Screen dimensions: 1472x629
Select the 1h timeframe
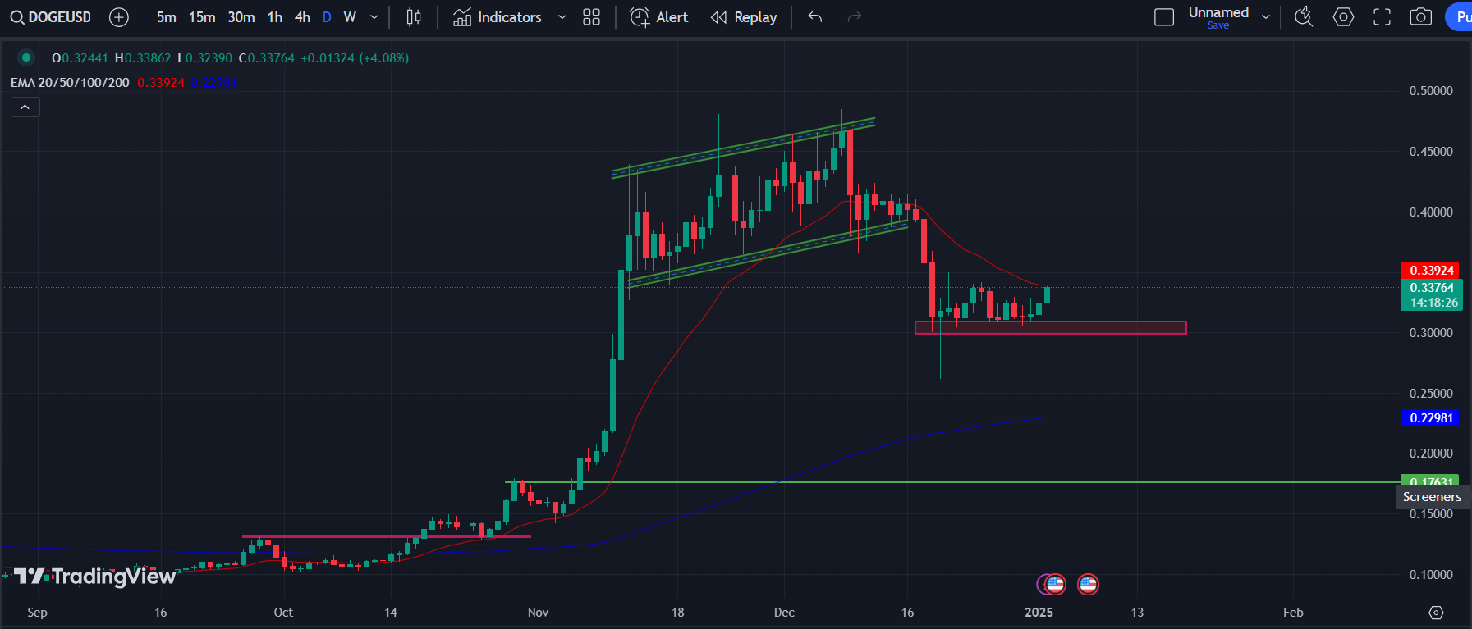(275, 17)
